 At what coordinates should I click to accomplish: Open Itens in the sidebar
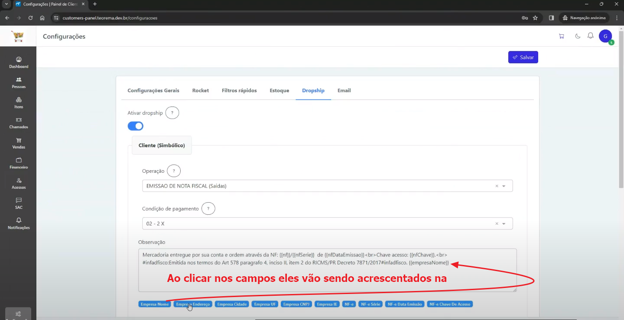click(x=19, y=103)
